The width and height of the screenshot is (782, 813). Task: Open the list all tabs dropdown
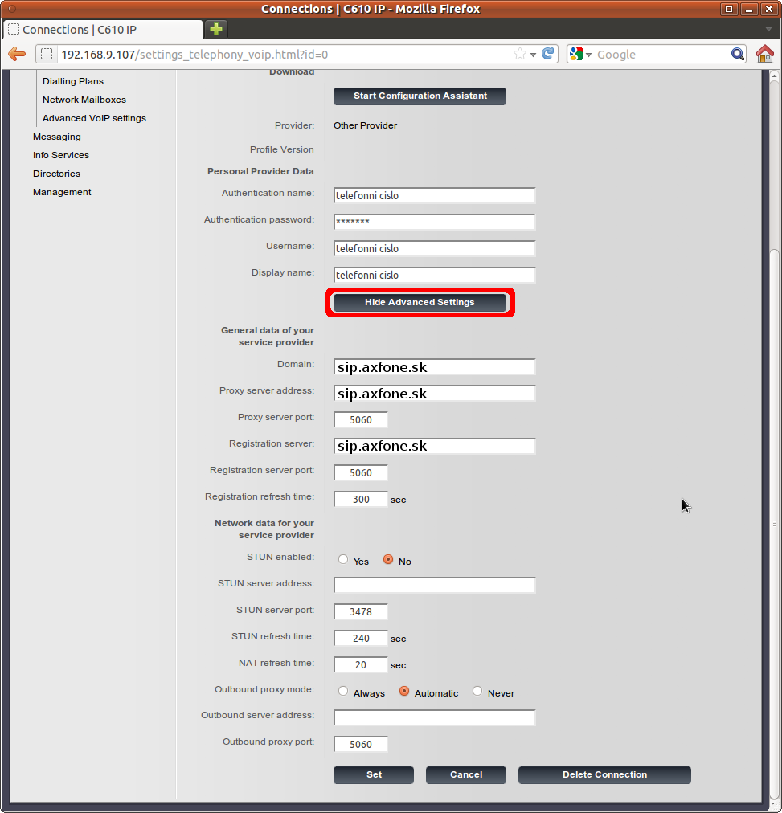click(768, 30)
